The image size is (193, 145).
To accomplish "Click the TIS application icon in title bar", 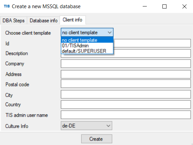I will pos(7,6).
